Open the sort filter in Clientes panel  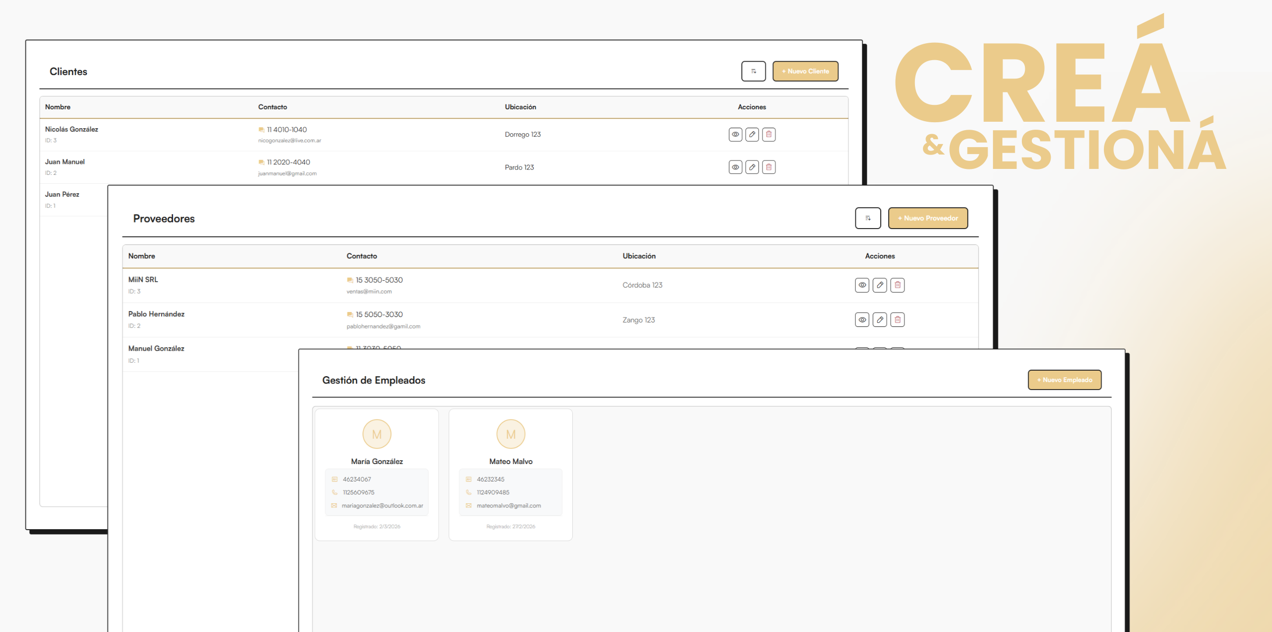pyautogui.click(x=753, y=71)
